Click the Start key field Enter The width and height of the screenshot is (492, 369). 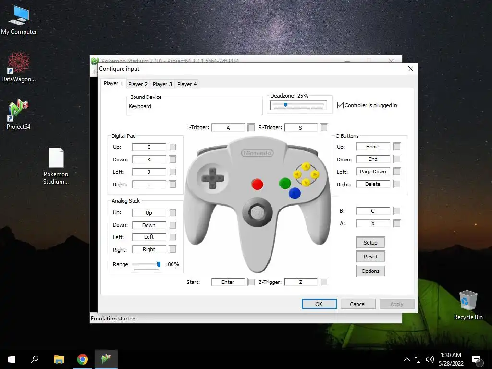click(228, 282)
